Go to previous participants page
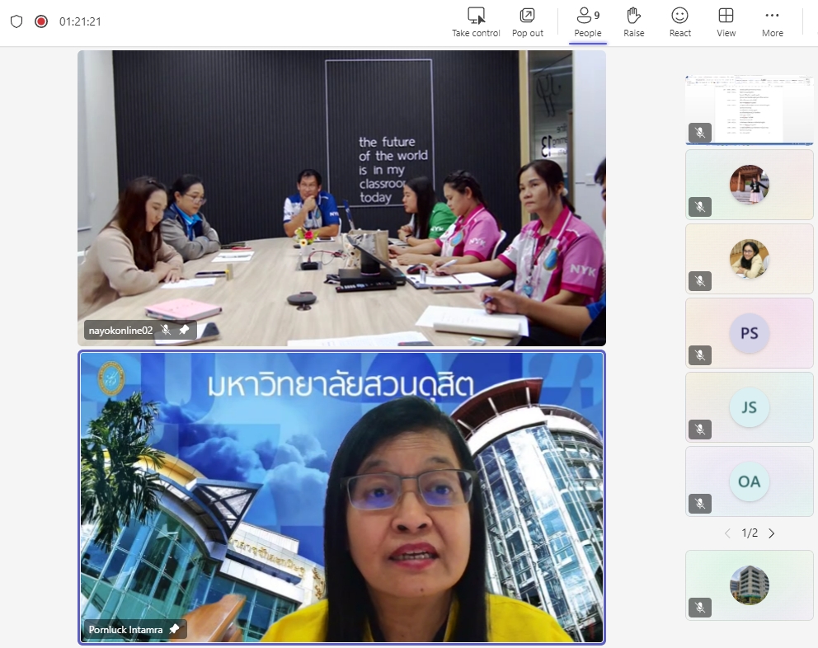Image resolution: width=818 pixels, height=648 pixels. (x=727, y=533)
